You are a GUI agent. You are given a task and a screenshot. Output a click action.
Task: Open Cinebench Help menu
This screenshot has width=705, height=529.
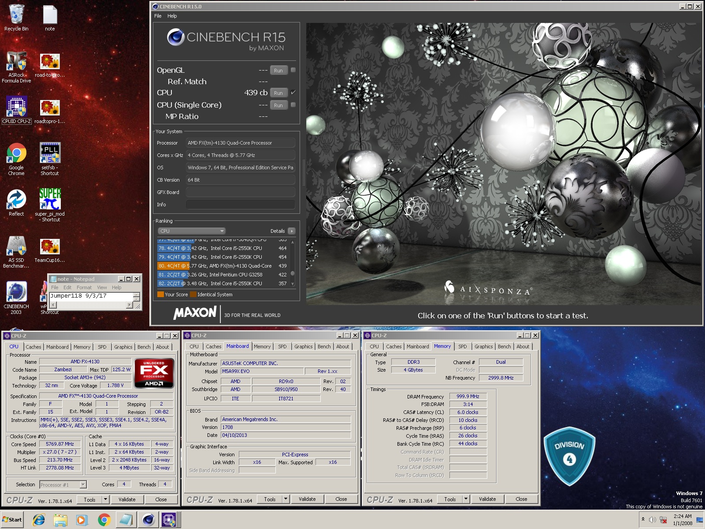pyautogui.click(x=172, y=16)
